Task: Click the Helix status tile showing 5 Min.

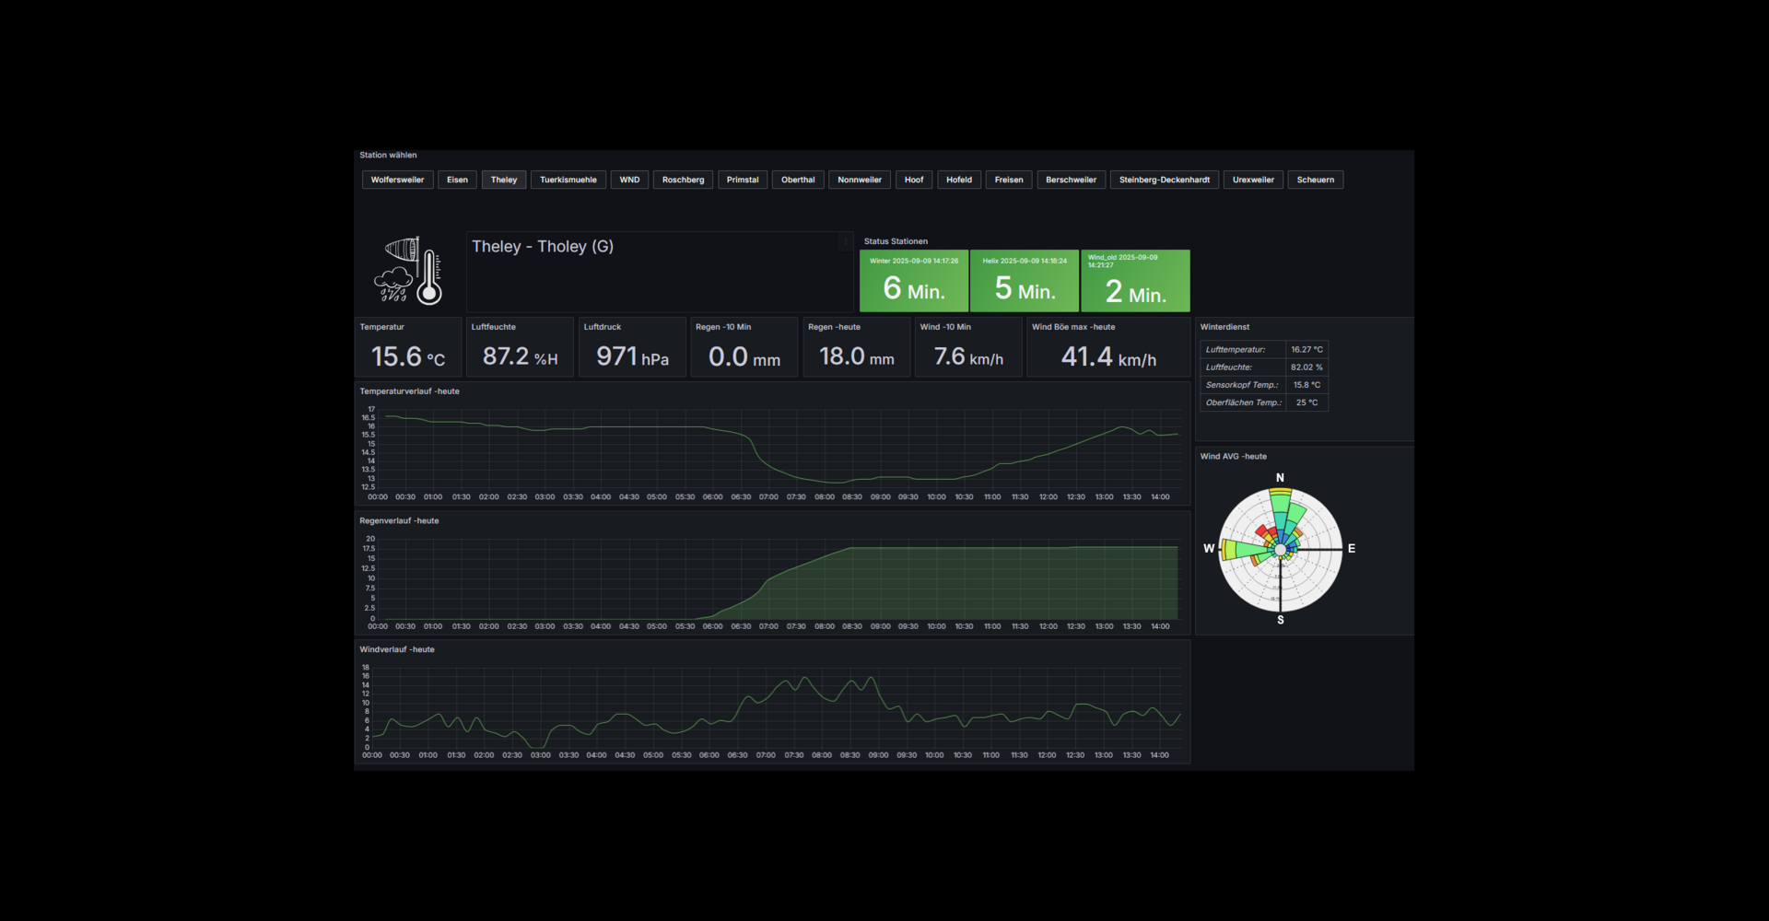Action: tap(1025, 281)
